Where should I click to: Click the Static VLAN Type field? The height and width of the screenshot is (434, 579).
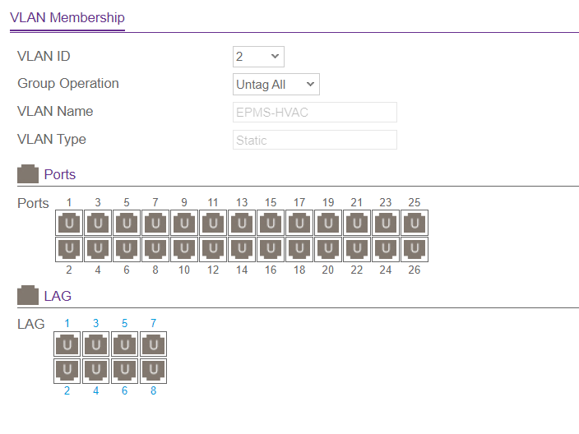click(x=315, y=140)
